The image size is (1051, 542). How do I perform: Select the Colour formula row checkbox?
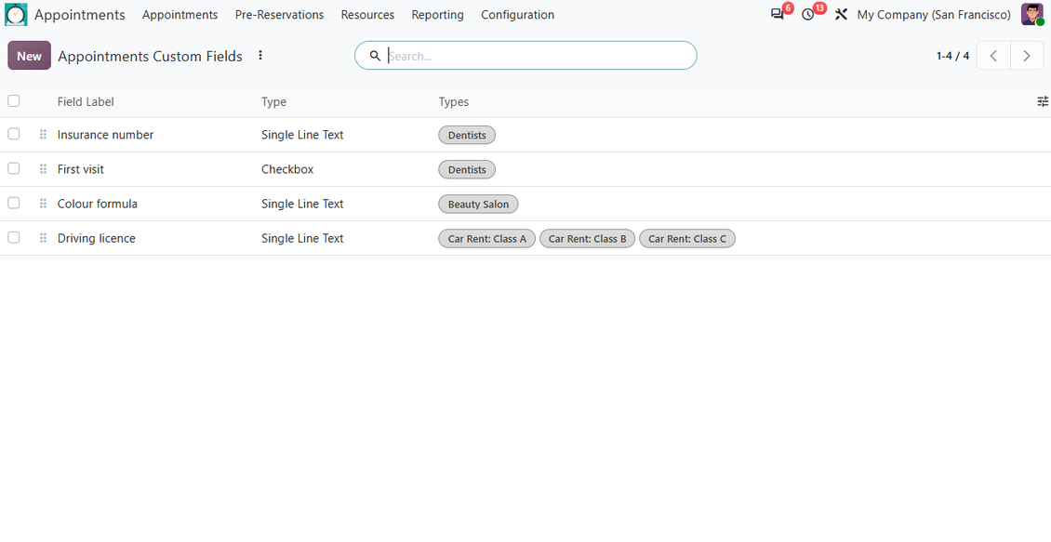pyautogui.click(x=13, y=203)
